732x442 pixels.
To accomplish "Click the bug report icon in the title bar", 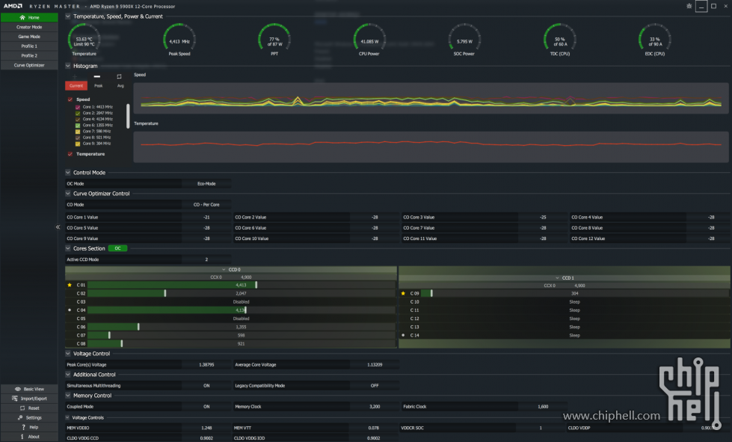I will 689,6.
